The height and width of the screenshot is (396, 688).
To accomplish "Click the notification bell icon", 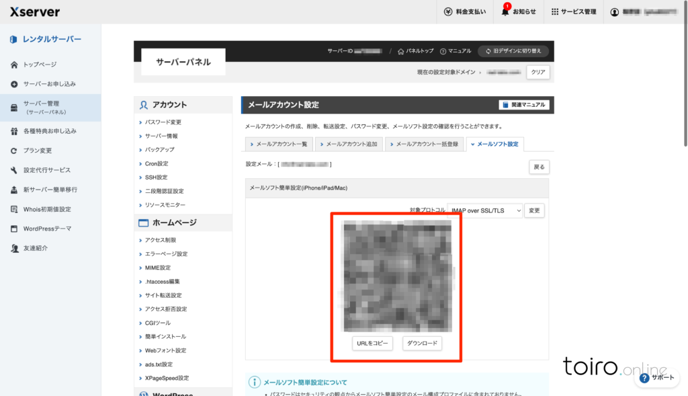I will click(505, 11).
